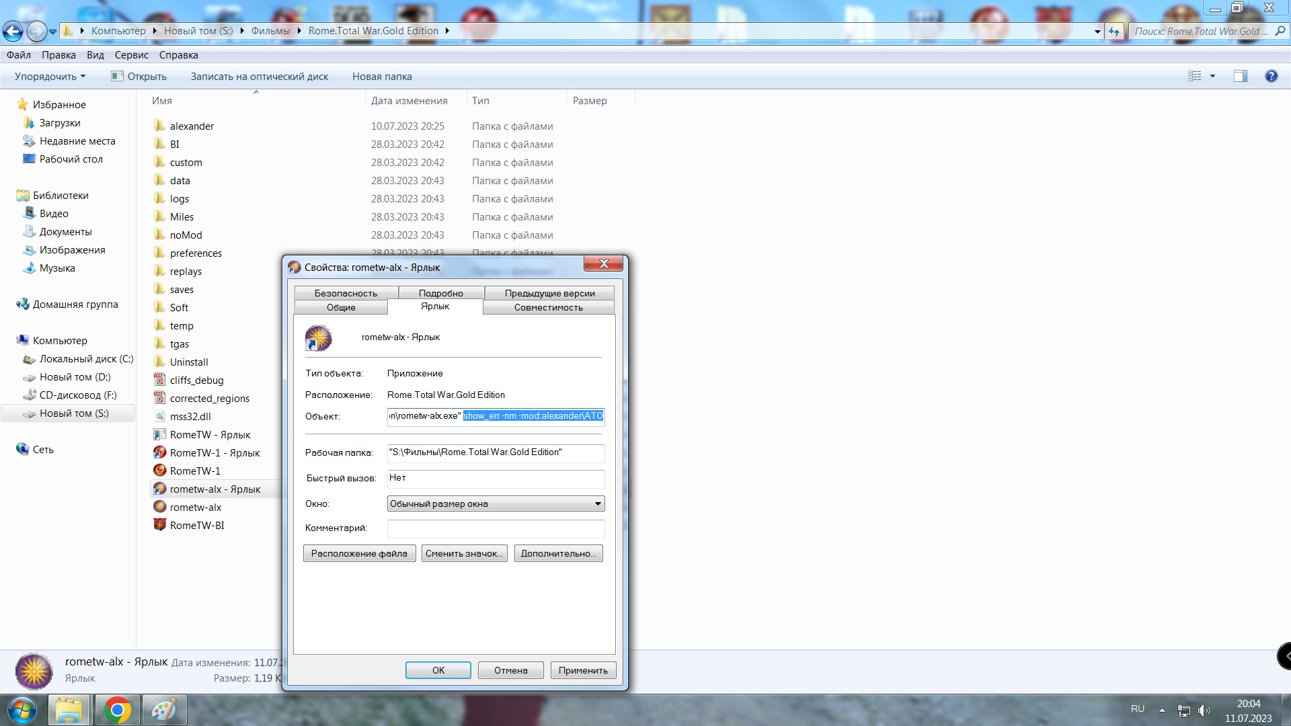
Task: Click the Применить button
Action: click(x=583, y=670)
